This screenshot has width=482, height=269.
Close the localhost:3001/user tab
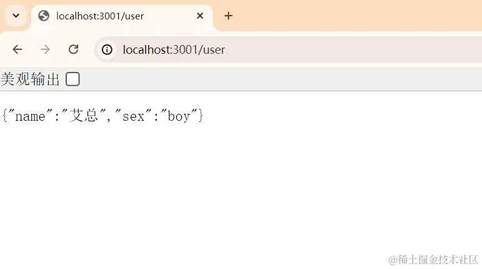200,16
